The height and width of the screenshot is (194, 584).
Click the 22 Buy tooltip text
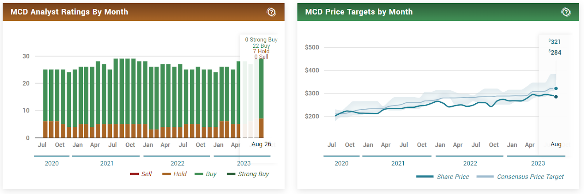pyautogui.click(x=261, y=46)
